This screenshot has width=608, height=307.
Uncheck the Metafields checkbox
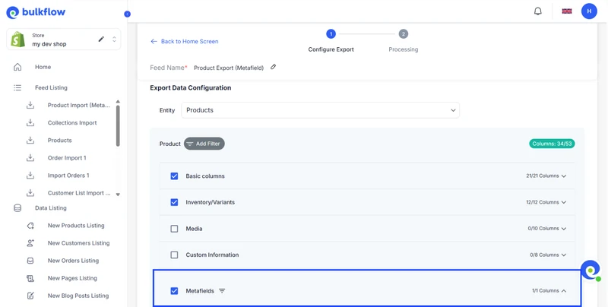pyautogui.click(x=175, y=291)
